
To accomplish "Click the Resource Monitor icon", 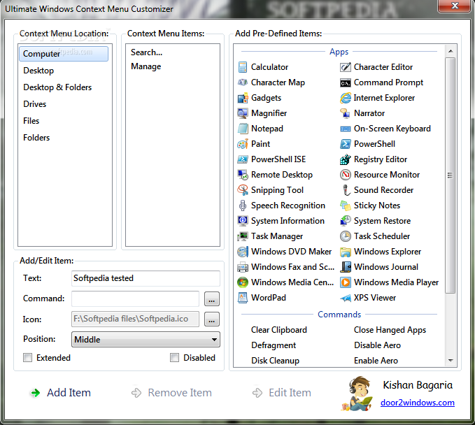I will tap(346, 175).
